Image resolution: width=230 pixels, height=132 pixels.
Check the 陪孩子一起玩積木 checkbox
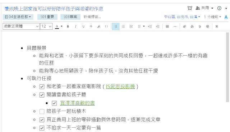click(42, 112)
